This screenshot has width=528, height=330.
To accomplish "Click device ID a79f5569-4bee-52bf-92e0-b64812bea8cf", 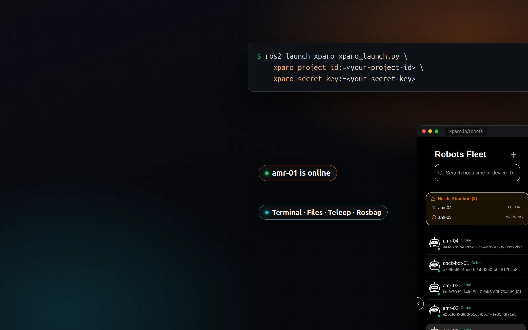I will click(x=481, y=270).
